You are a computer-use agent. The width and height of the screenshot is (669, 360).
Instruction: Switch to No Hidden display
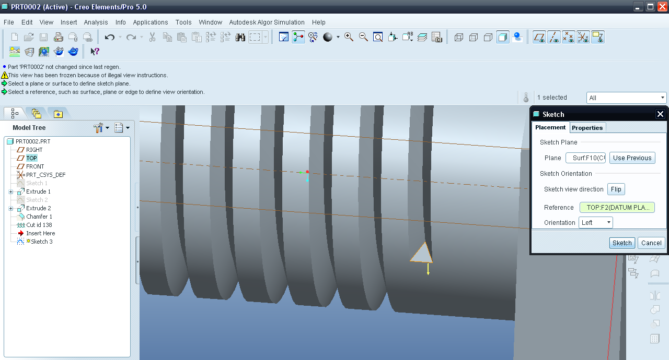(x=488, y=37)
